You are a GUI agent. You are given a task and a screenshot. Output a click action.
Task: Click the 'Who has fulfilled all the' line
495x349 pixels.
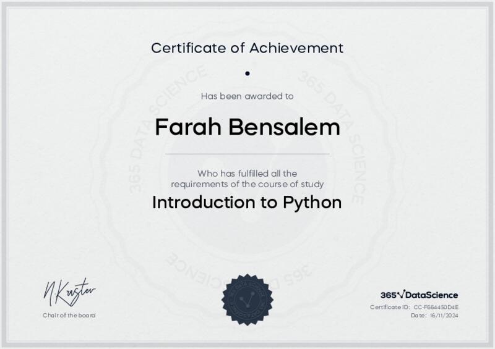tap(247, 174)
